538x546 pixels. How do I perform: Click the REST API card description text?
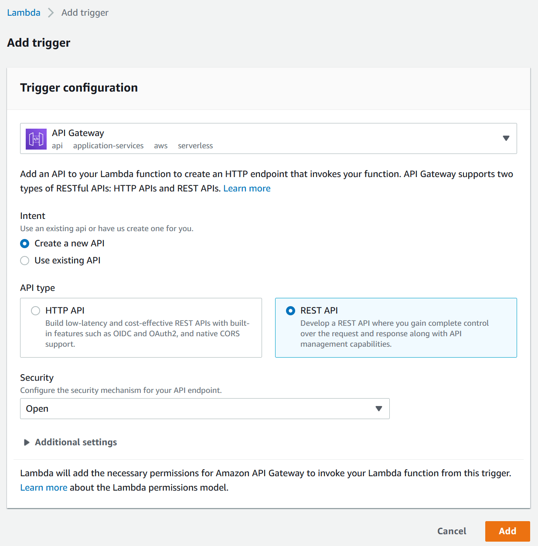pos(394,334)
